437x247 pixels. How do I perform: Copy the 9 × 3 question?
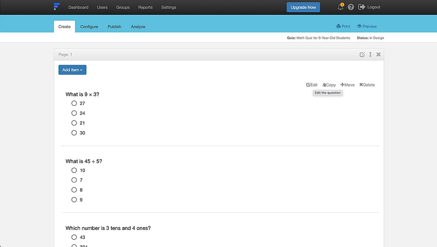[x=329, y=85]
